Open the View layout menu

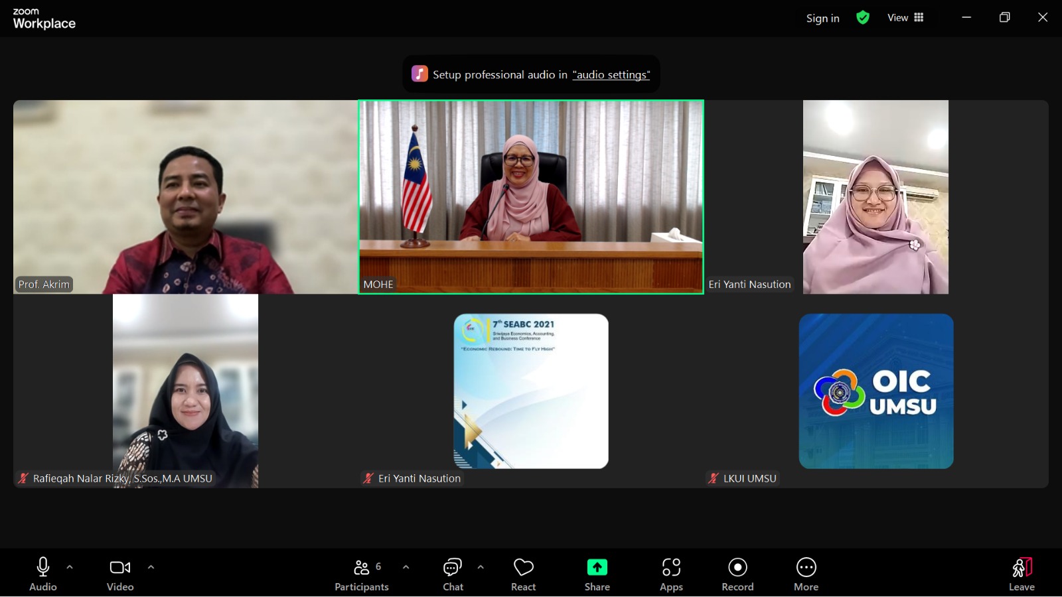[x=905, y=18]
